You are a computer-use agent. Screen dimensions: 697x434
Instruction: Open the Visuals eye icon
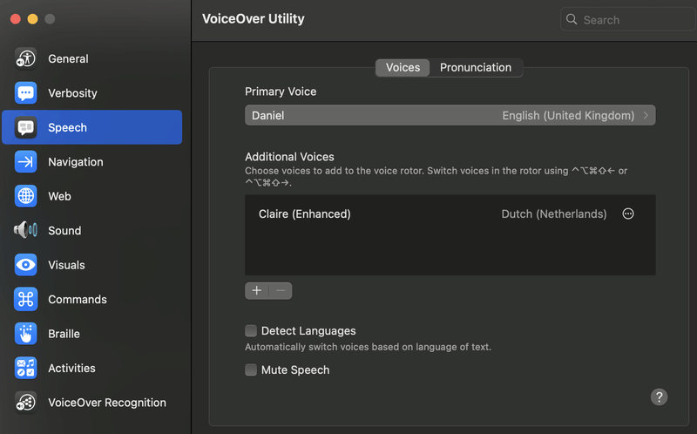tap(26, 265)
